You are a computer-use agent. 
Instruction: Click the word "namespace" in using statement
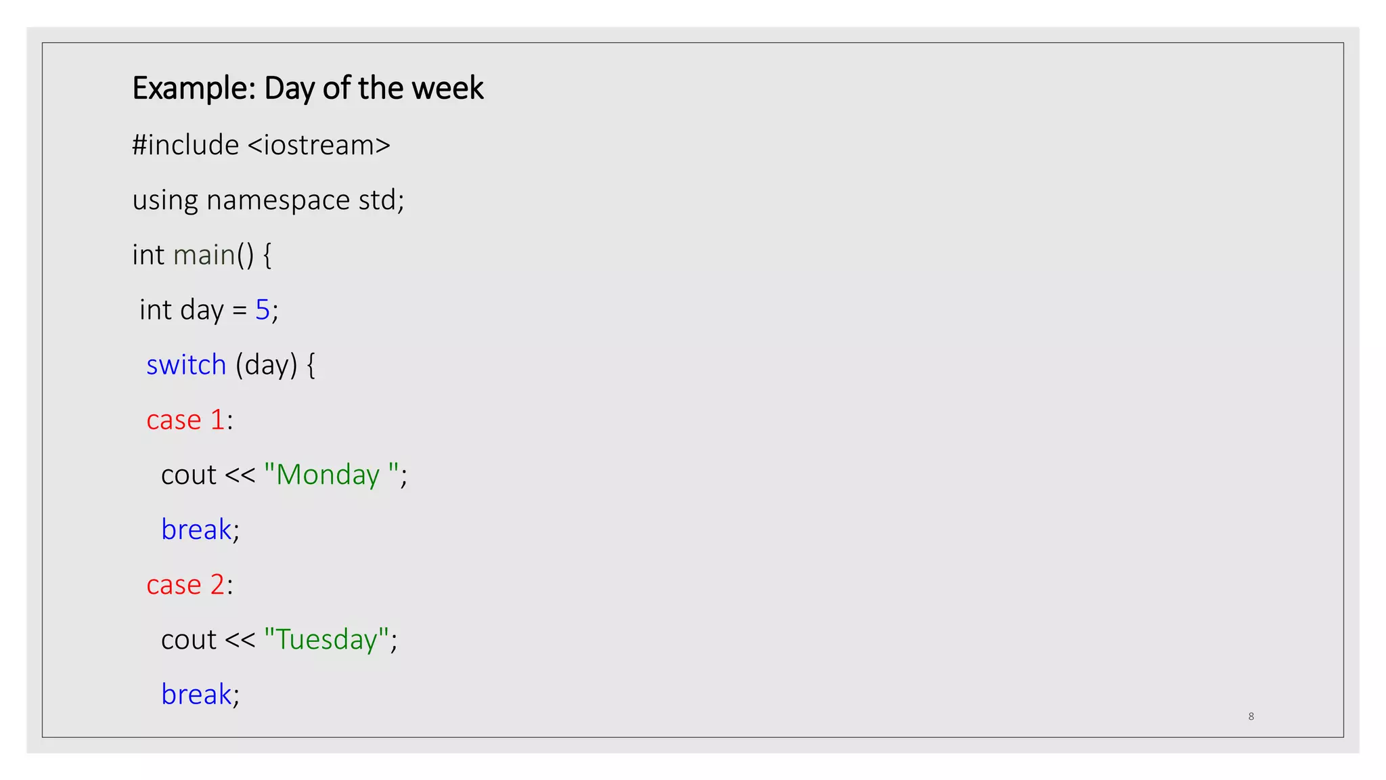[x=278, y=201]
